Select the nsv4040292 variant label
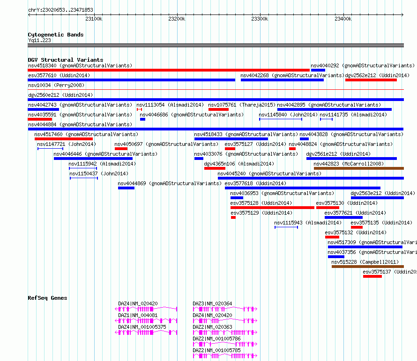Screen dimensions: 417x361 tap(363, 65)
